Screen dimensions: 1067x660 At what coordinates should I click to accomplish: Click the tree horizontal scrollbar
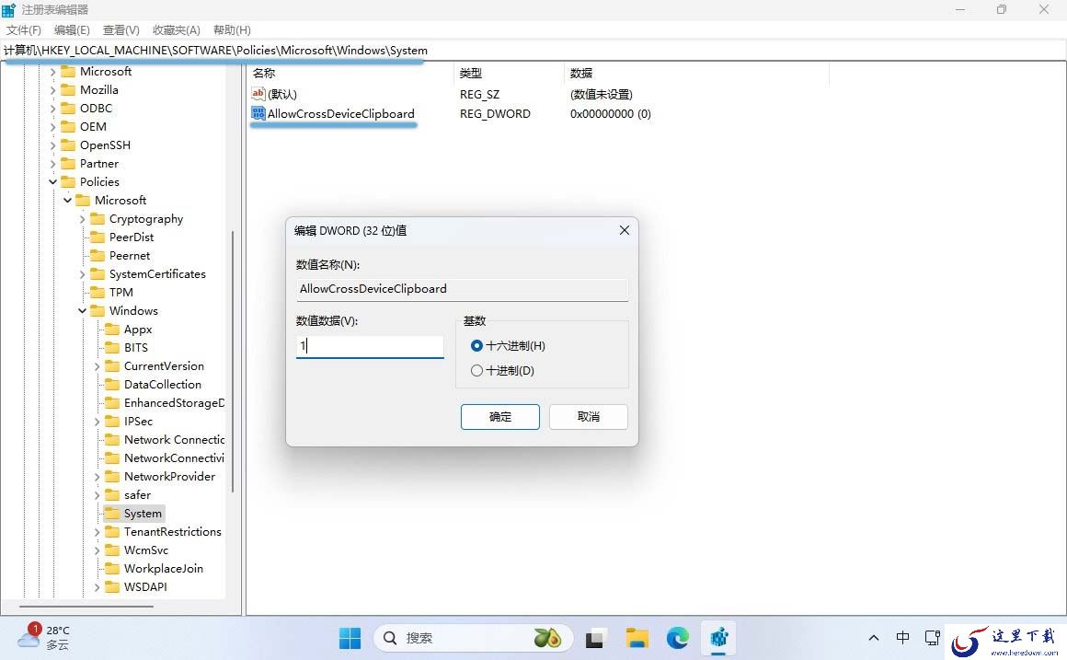click(x=86, y=607)
